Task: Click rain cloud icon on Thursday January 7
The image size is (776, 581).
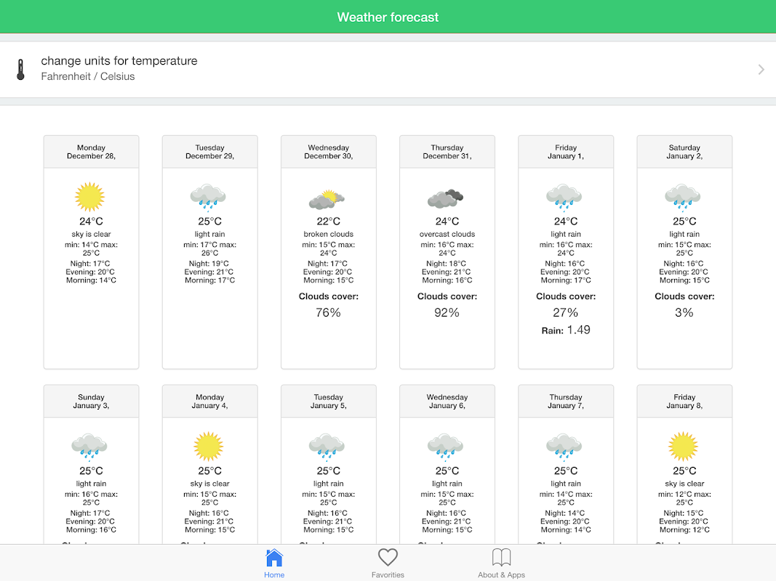Action: 564,447
